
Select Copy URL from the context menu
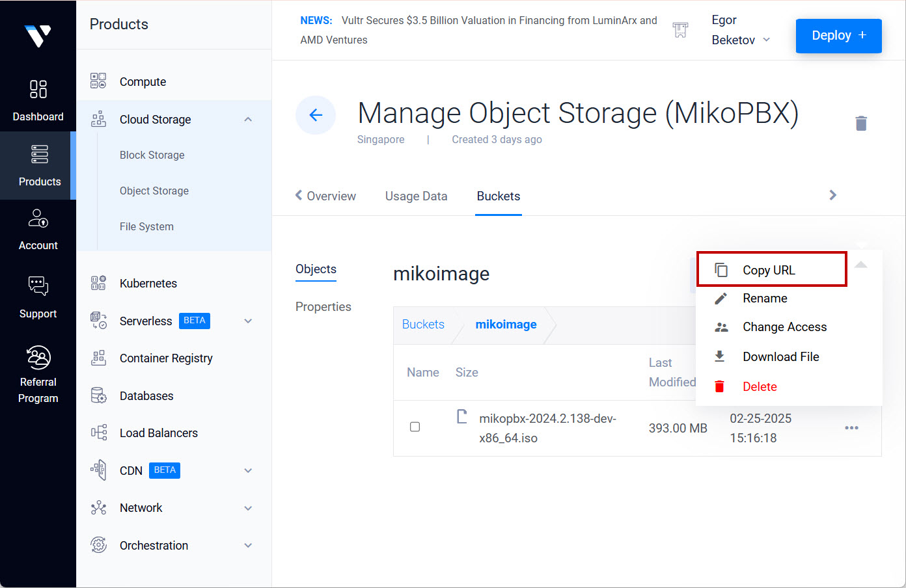tap(769, 270)
